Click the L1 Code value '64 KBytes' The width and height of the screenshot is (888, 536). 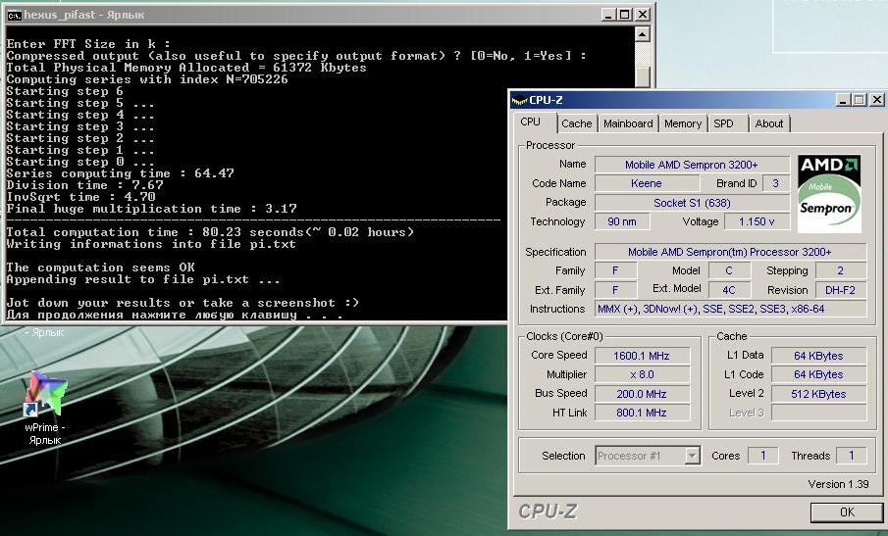click(x=818, y=374)
